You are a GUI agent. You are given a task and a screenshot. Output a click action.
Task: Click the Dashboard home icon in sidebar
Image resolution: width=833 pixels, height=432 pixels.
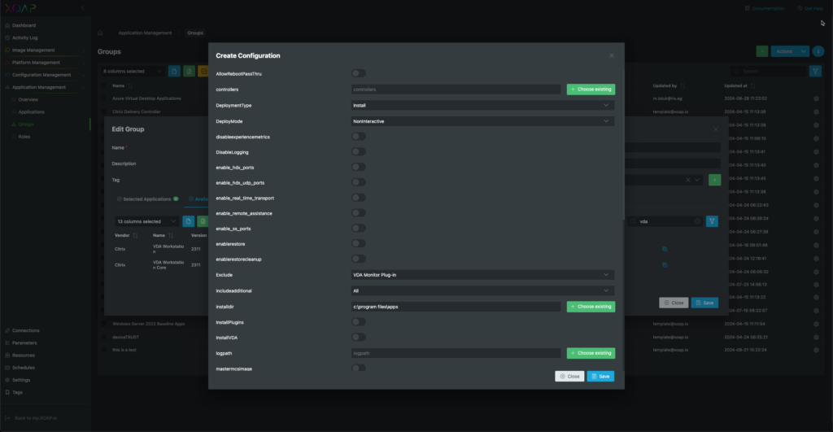7,25
